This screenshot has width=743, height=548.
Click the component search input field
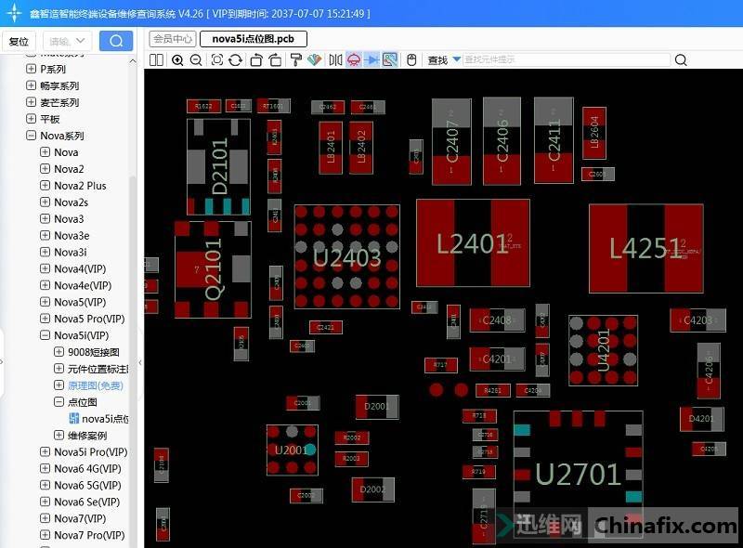(565, 60)
